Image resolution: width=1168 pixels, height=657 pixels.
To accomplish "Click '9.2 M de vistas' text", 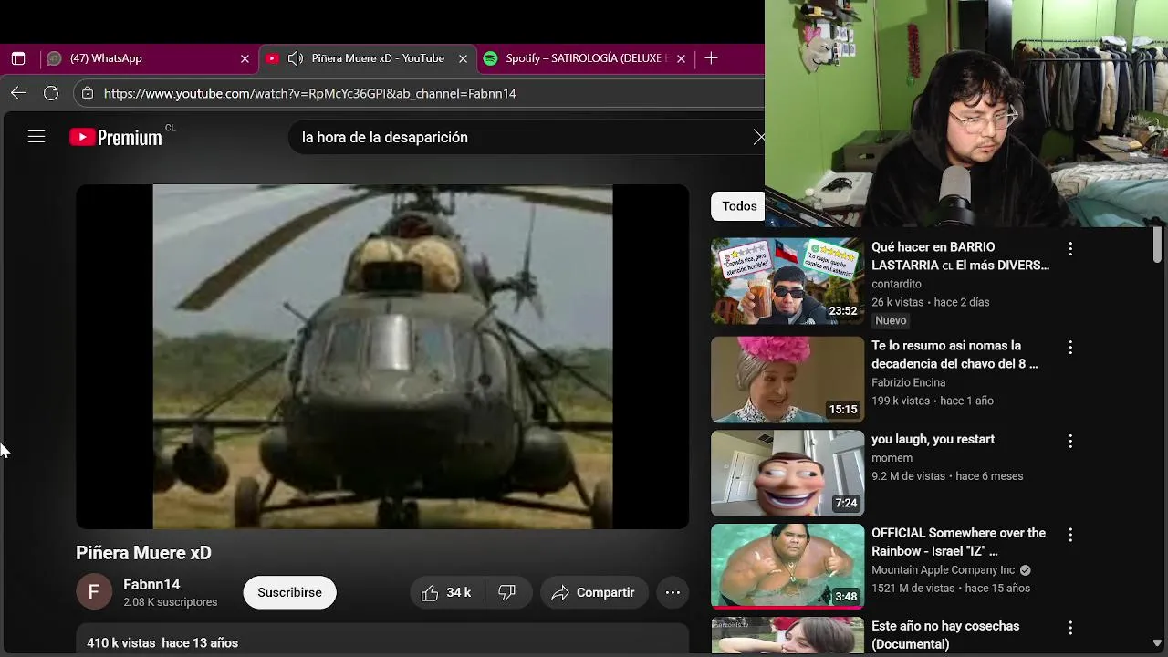I will pos(908,476).
